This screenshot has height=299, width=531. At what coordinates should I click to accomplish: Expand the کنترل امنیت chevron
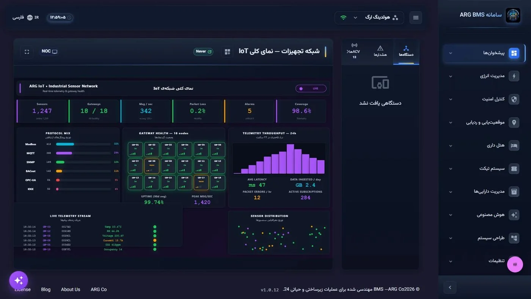click(451, 99)
